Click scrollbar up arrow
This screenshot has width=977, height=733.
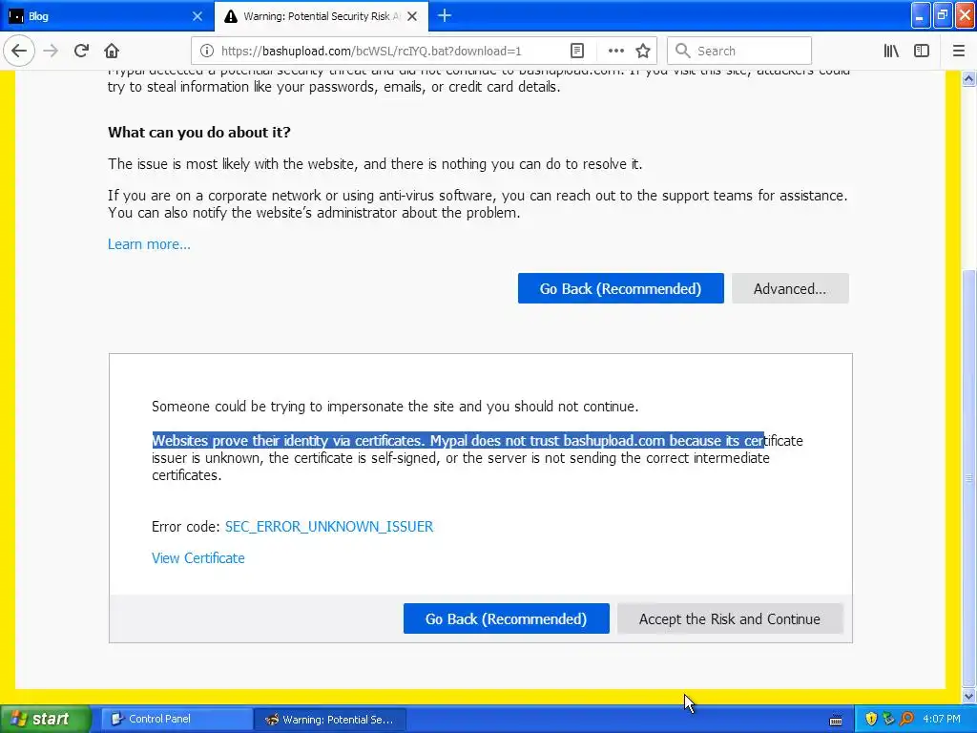click(969, 78)
